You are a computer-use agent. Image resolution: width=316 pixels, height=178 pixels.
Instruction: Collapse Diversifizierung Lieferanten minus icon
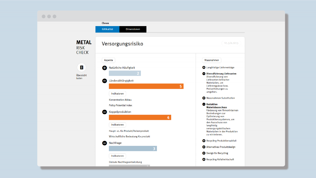pos(204,74)
